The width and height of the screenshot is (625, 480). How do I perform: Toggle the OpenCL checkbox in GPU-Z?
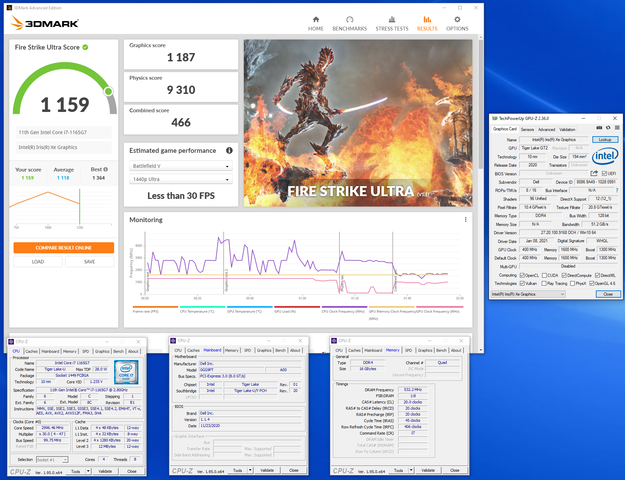[x=522, y=276]
